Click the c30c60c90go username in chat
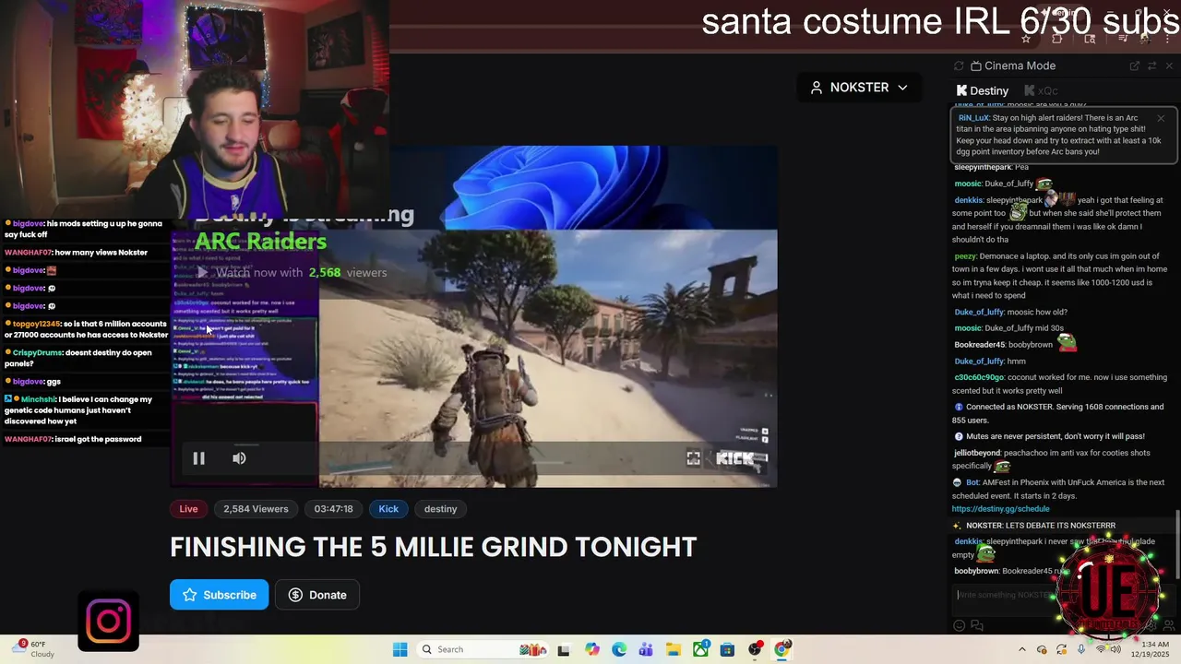Image resolution: width=1181 pixels, height=664 pixels. [980, 377]
